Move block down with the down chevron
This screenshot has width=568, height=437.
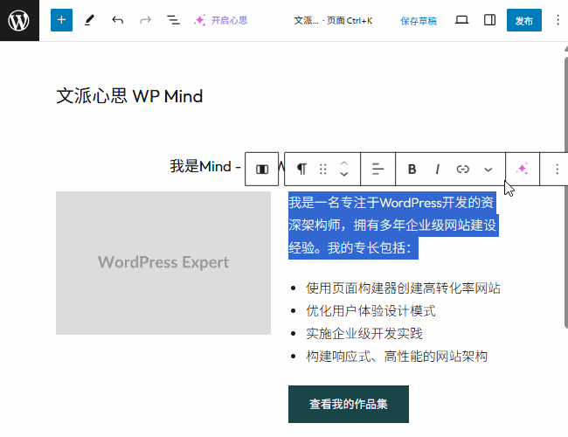point(344,174)
